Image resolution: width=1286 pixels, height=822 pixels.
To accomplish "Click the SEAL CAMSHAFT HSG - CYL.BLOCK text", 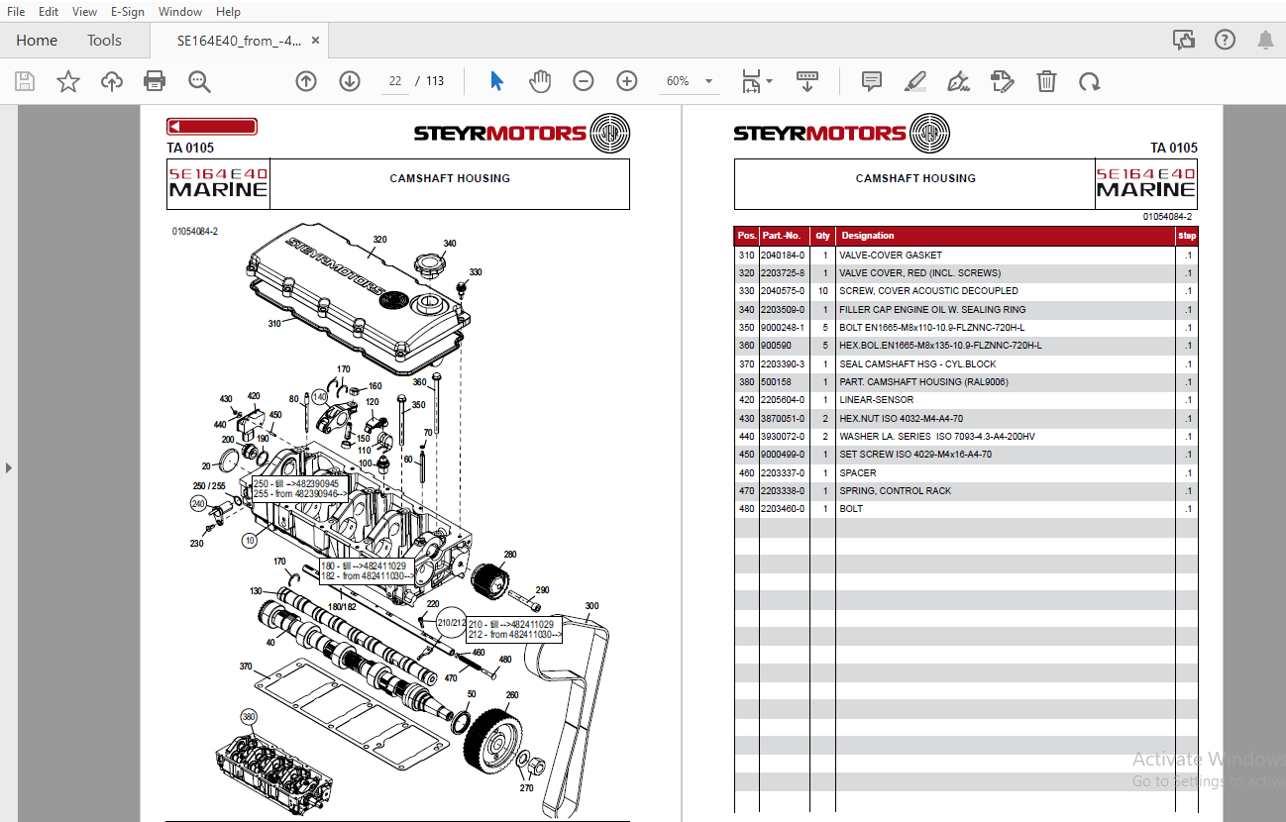I will tap(917, 364).
